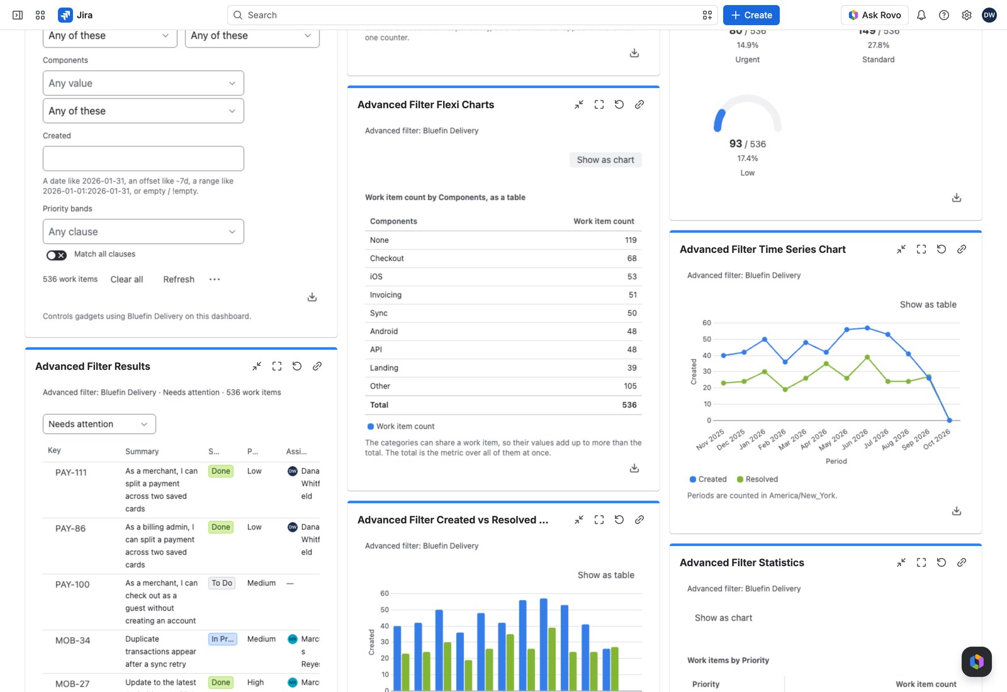Download the Flexi Charts table data
Screen dimensions: 1007x692
(x=634, y=468)
